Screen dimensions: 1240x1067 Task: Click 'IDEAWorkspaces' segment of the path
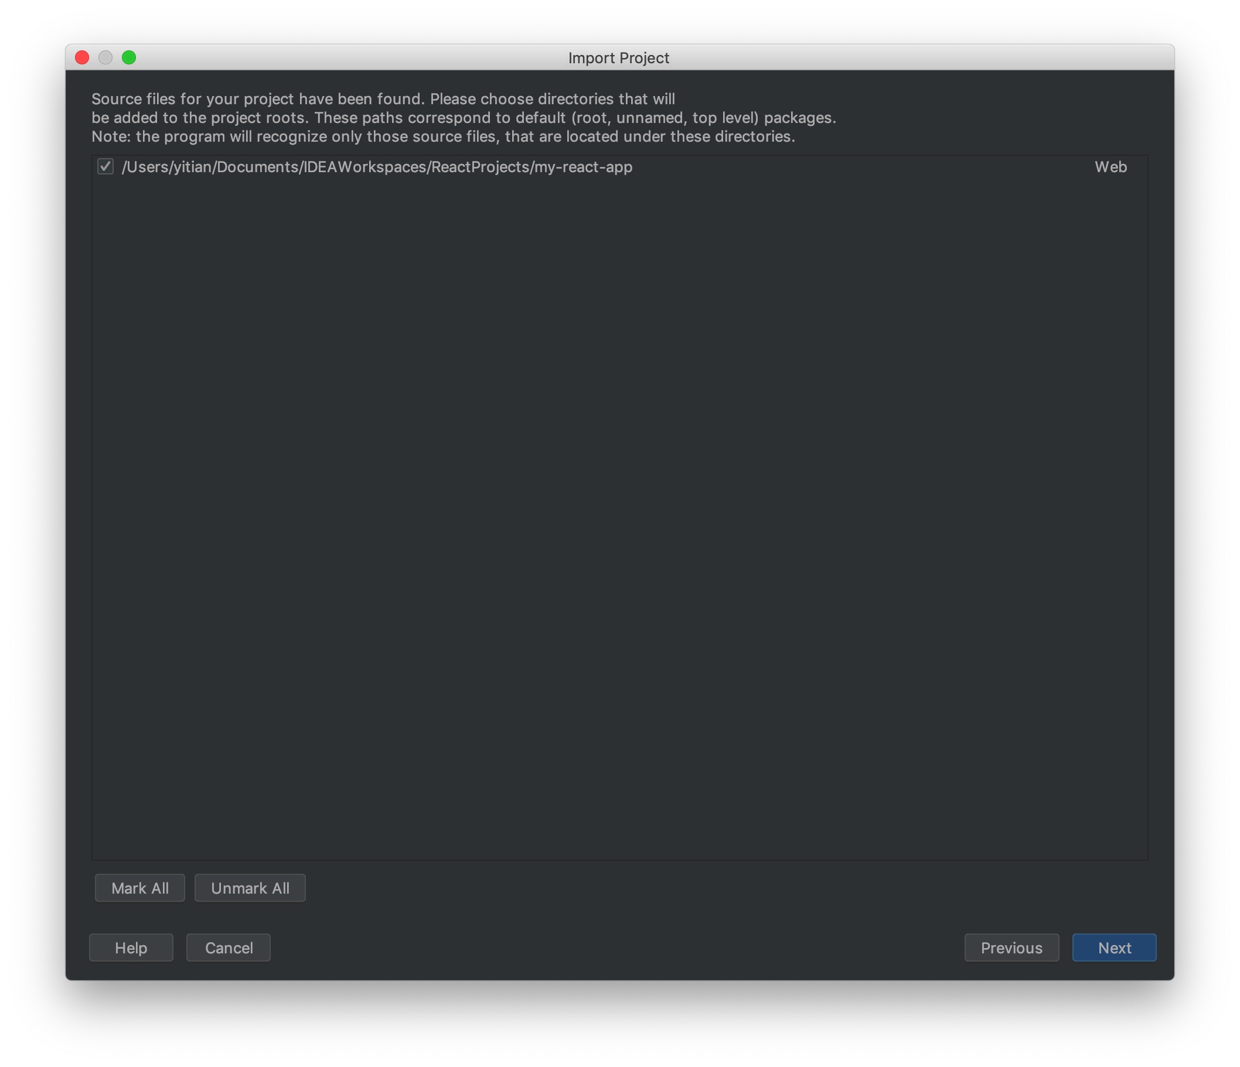[364, 167]
